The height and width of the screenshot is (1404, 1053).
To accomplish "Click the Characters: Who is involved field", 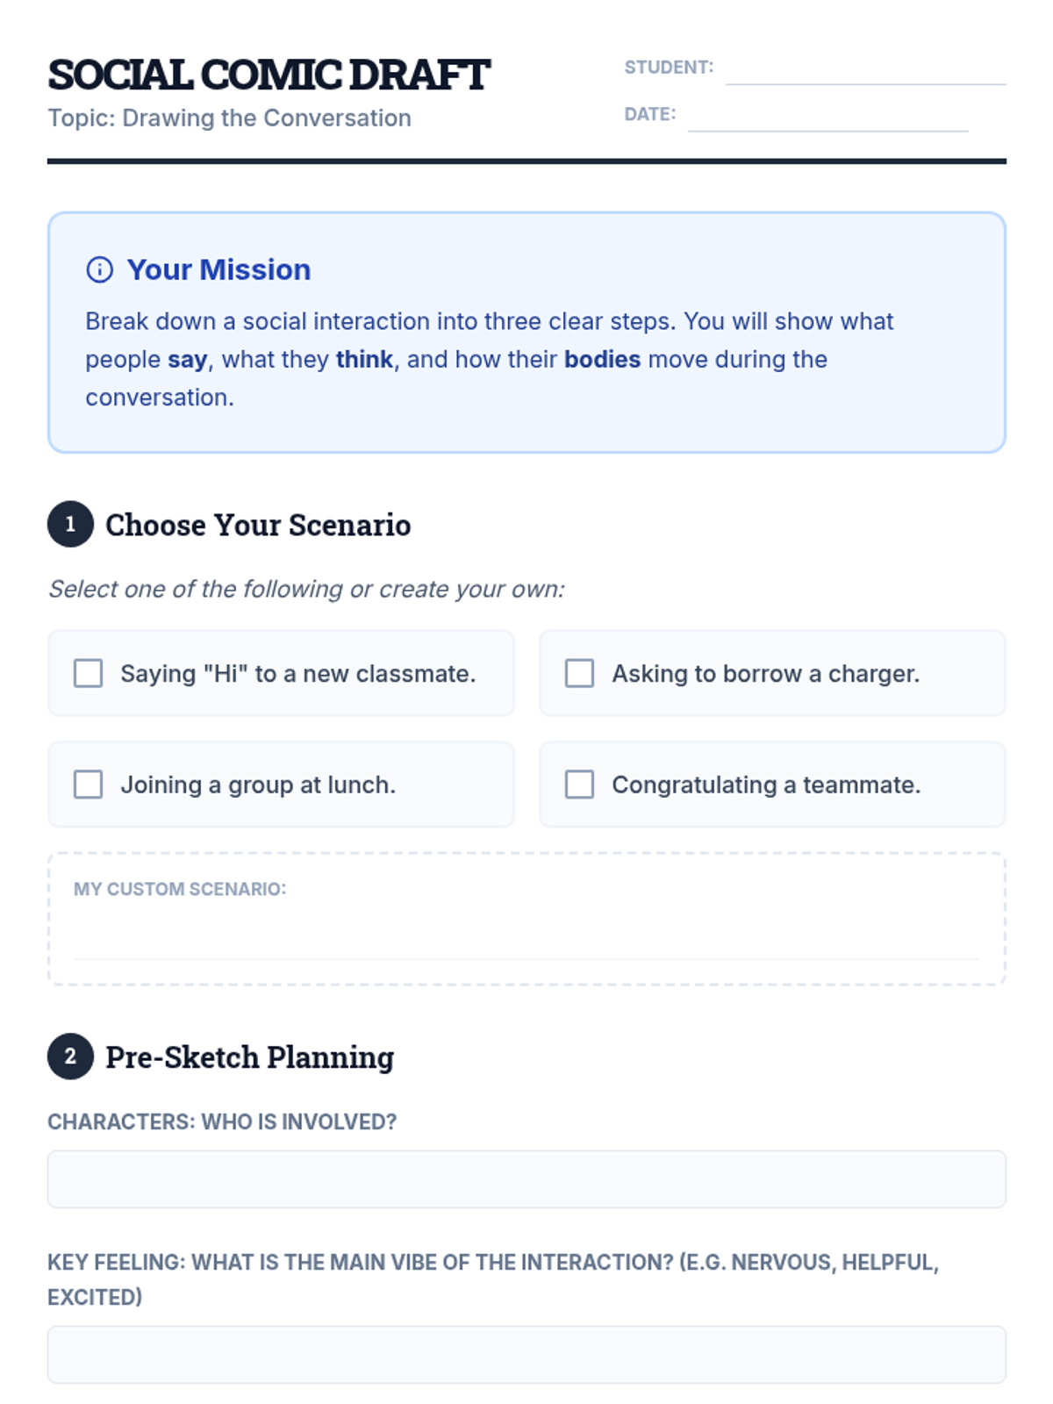I will (526, 1178).
